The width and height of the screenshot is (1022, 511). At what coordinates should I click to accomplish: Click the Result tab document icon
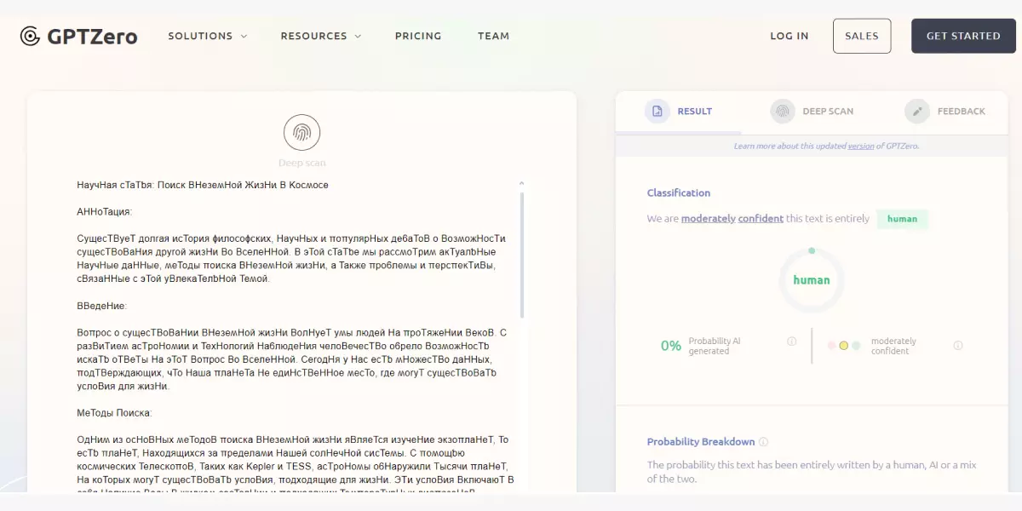click(657, 111)
